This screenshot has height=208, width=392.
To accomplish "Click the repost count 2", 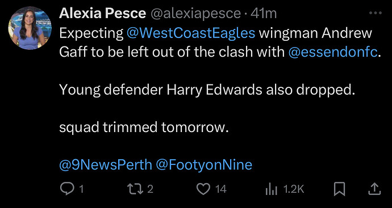I will [150, 189].
